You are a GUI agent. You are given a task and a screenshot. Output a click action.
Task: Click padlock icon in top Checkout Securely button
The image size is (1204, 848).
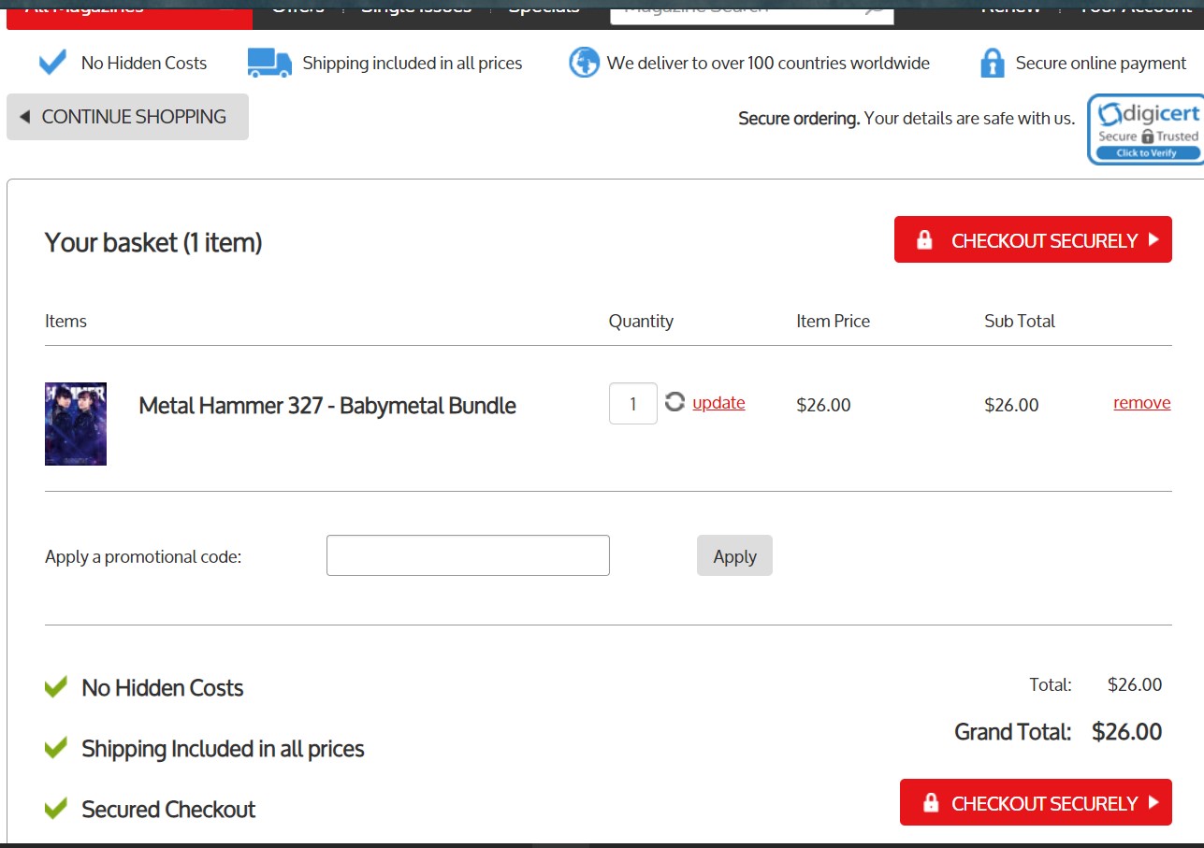tap(924, 240)
